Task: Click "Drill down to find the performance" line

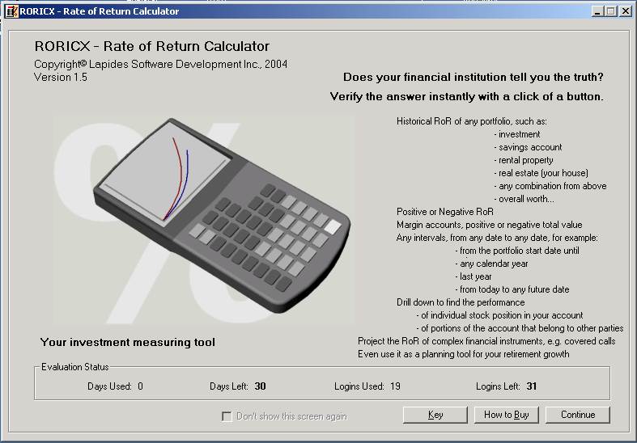Action: coord(461,302)
